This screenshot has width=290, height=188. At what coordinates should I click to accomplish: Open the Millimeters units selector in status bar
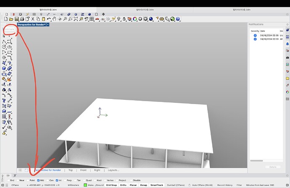point(74,185)
